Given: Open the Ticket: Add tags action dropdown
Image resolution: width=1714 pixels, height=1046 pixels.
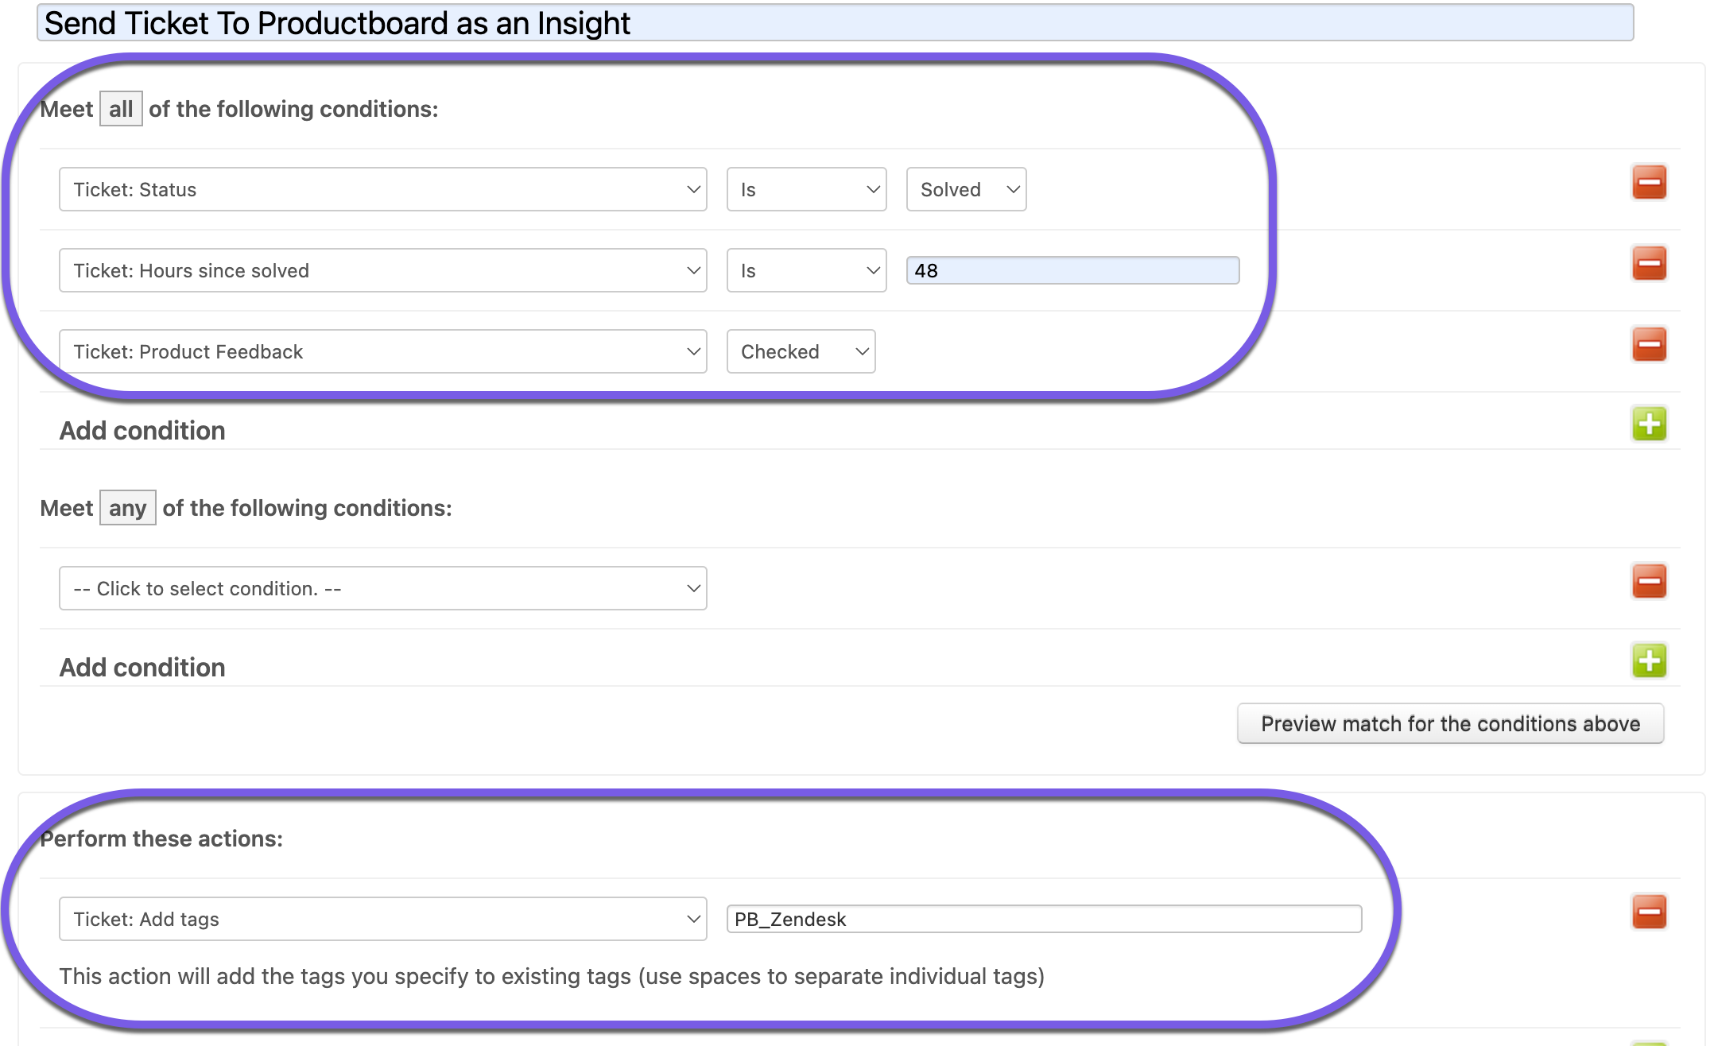Looking at the screenshot, I should (x=382, y=919).
